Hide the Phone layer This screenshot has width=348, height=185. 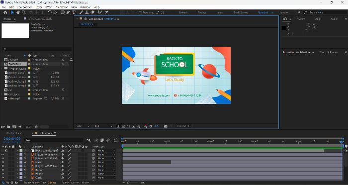(3, 174)
